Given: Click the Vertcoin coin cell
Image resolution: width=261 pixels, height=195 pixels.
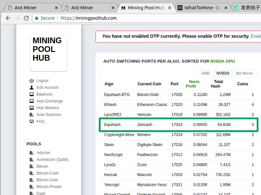Looking at the screenshot, I should tap(144, 115).
